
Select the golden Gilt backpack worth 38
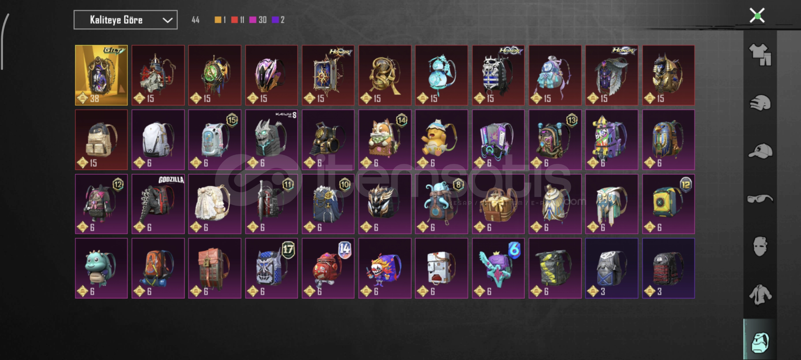(x=101, y=75)
